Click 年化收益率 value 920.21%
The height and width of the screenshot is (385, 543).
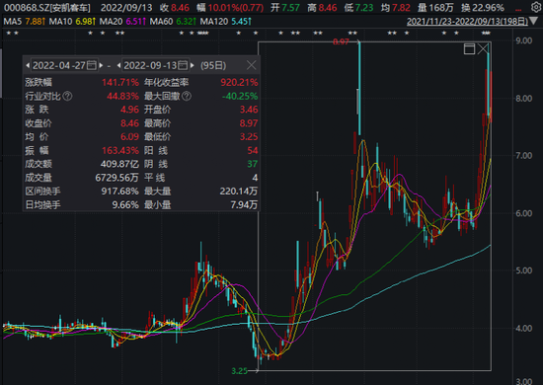coord(239,82)
